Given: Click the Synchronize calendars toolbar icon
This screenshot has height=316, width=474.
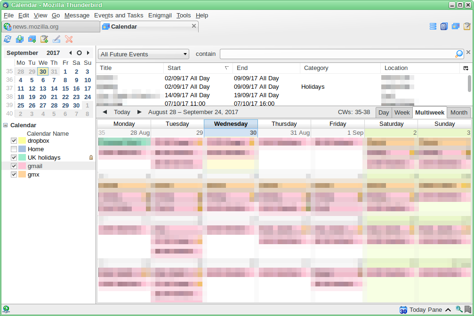Looking at the screenshot, I should [x=8, y=39].
